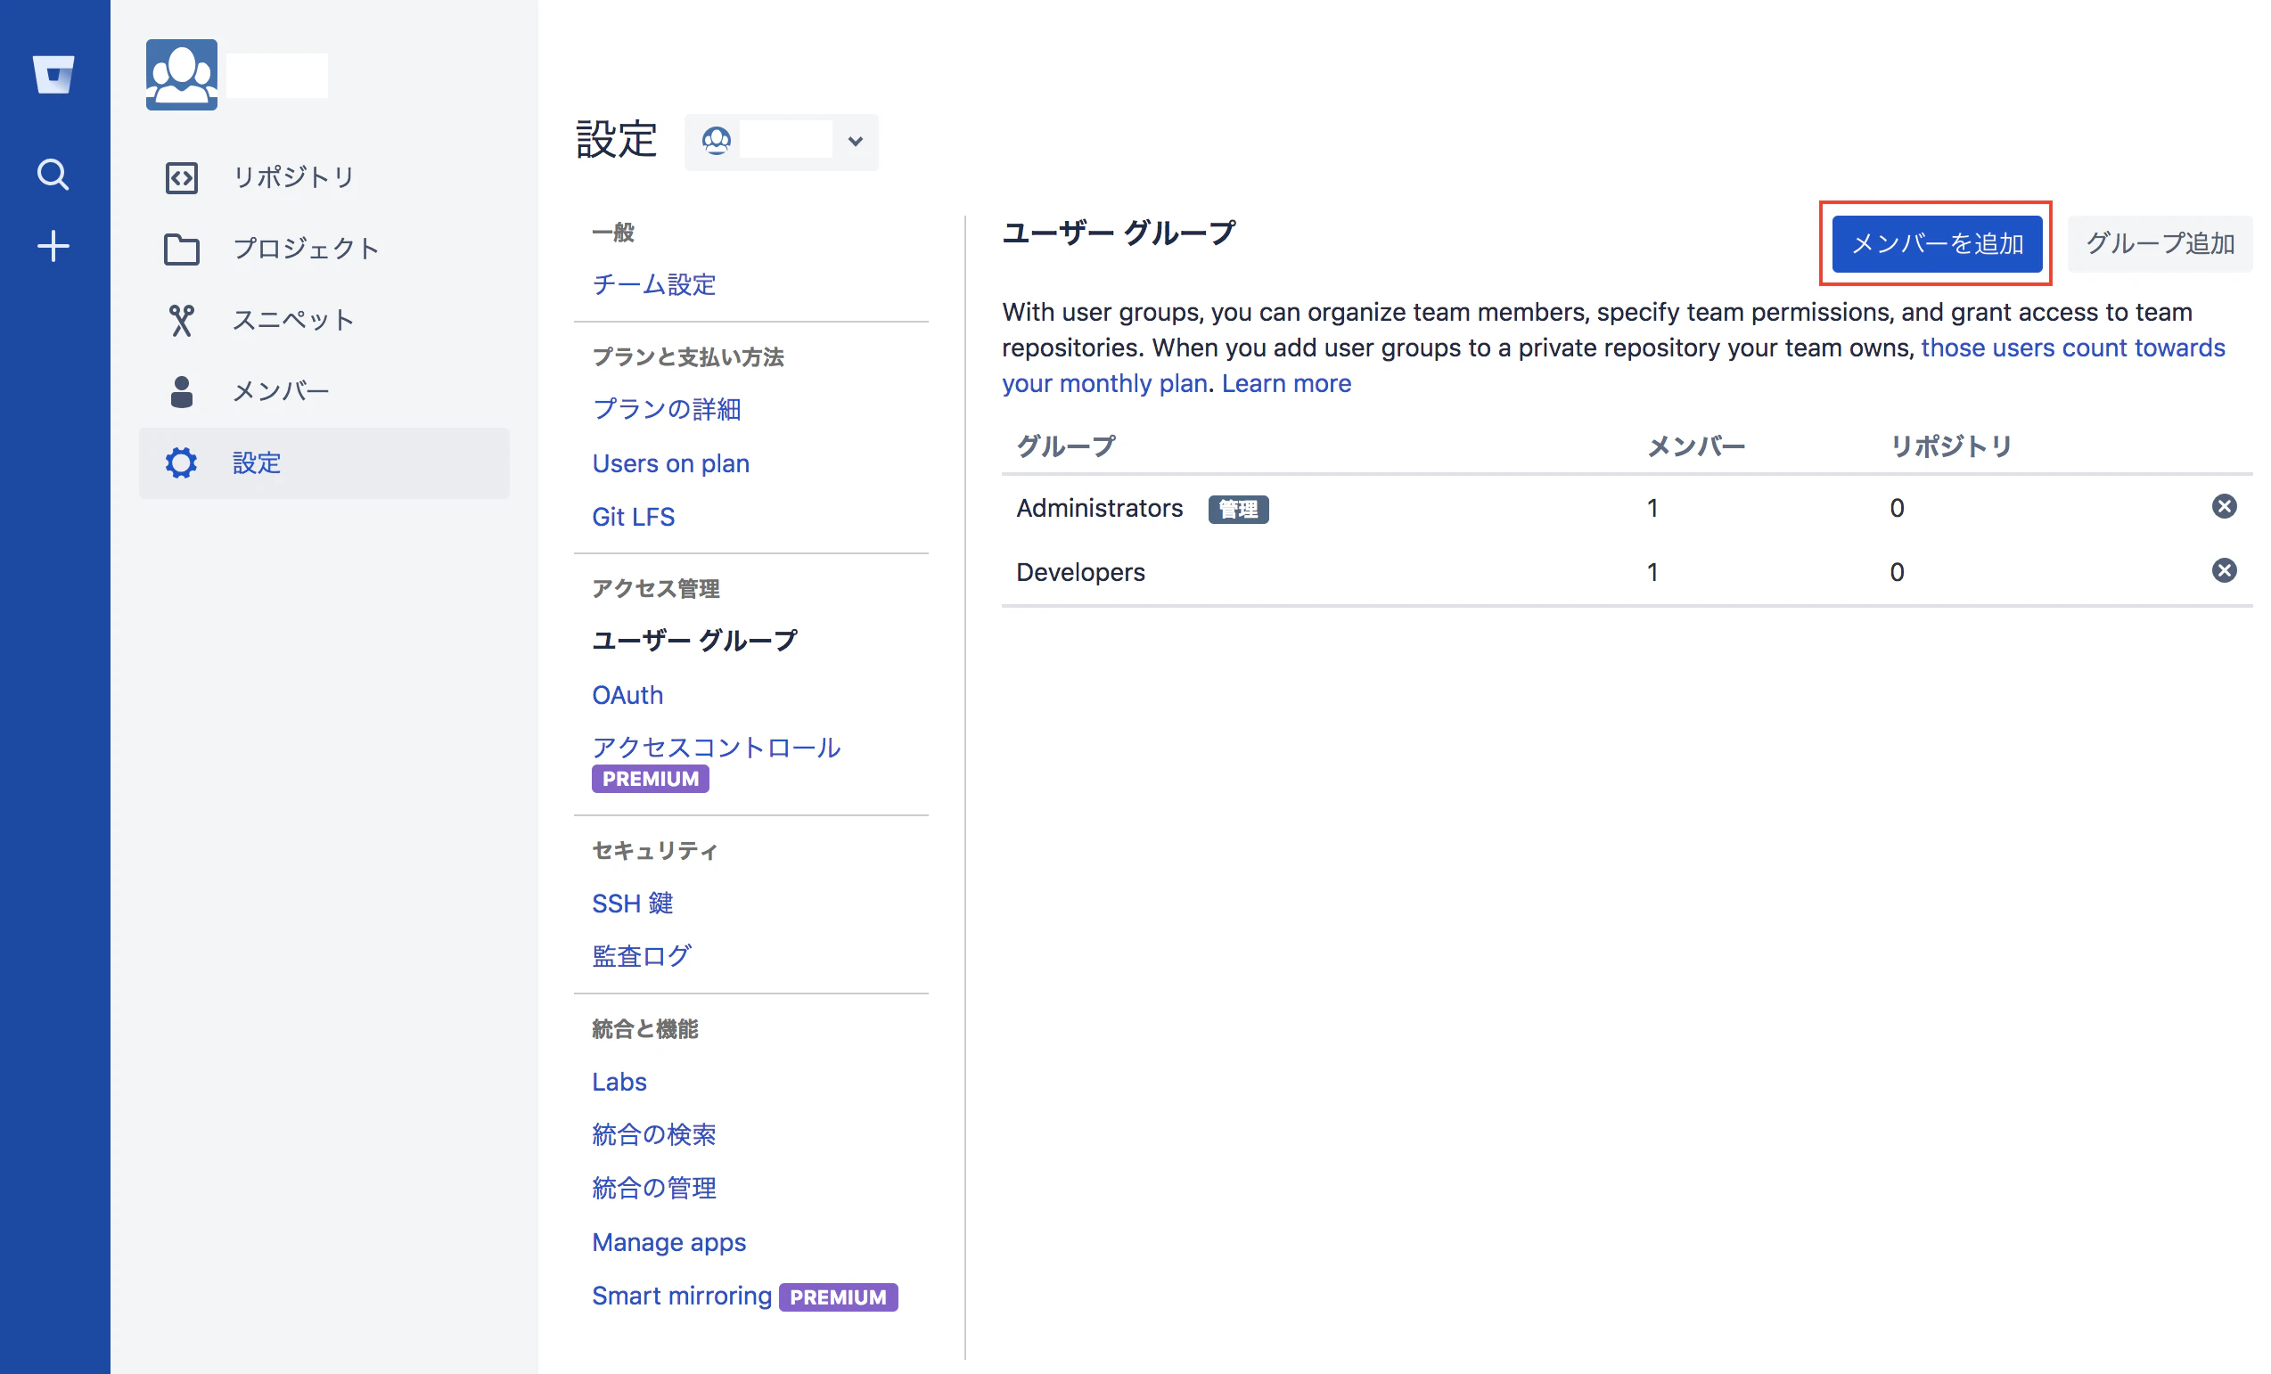Click the repository code icon
The image size is (2271, 1374).
(x=182, y=177)
